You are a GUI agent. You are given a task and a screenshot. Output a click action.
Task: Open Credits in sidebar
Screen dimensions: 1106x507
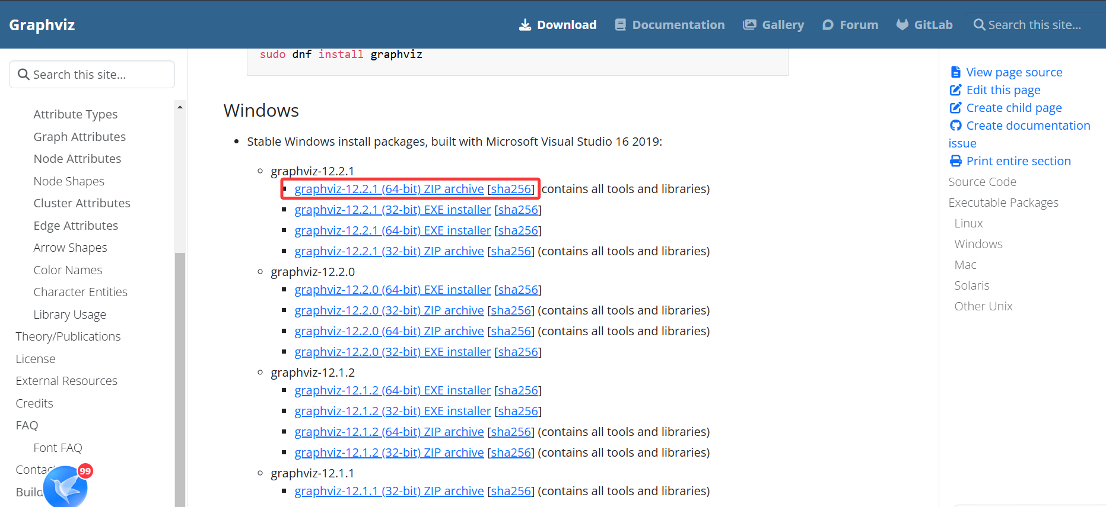tap(34, 403)
